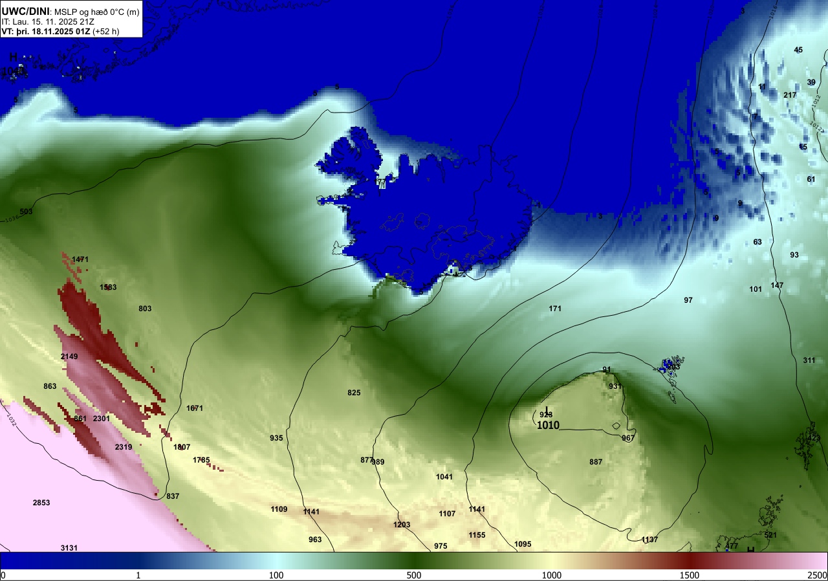Viewport: 828px width, 581px height.
Task: Click the low pressure label 1010
Action: tap(548, 425)
